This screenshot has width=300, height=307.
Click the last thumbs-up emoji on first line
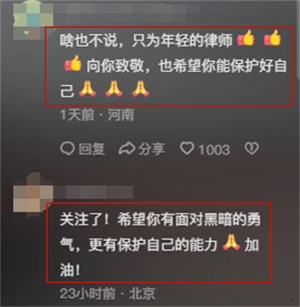(272, 38)
